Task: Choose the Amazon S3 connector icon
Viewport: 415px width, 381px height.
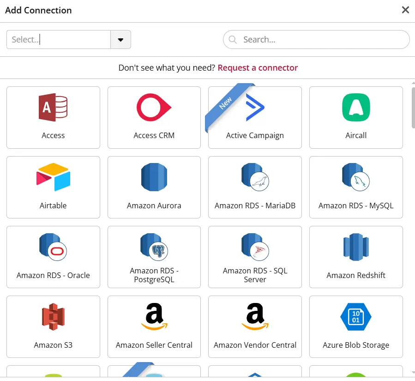Action: click(53, 317)
